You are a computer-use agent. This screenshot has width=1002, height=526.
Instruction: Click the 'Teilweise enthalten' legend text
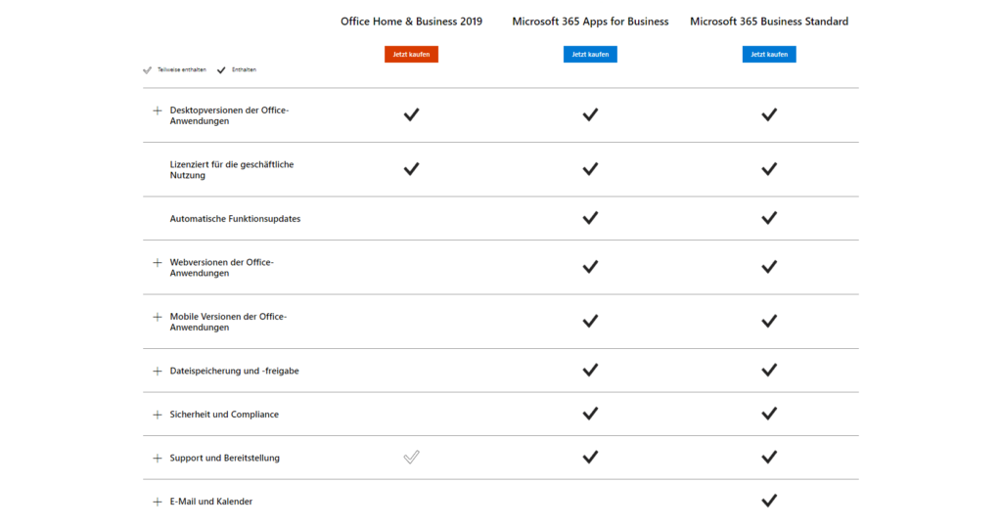coord(181,69)
